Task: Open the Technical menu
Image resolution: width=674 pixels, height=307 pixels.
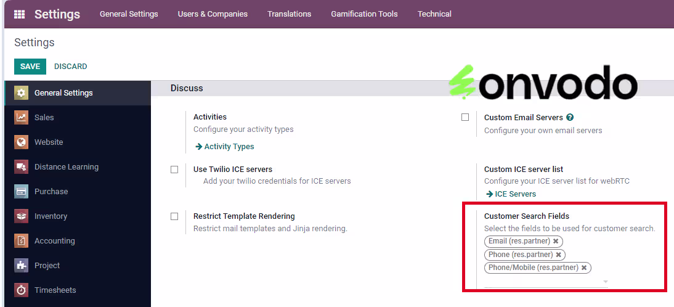Action: (434, 14)
